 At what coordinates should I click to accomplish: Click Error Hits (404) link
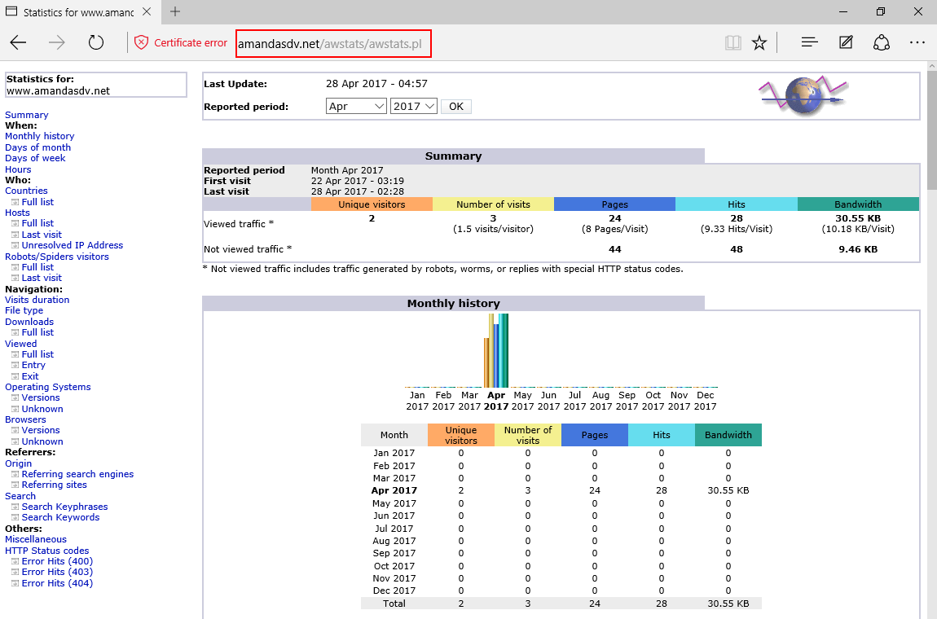[57, 583]
